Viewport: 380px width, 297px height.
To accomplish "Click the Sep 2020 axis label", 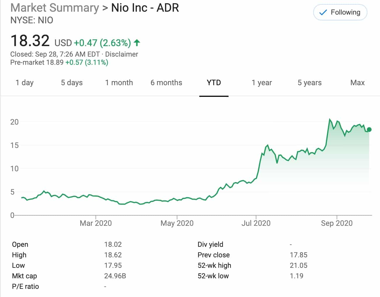I will 337,223.
